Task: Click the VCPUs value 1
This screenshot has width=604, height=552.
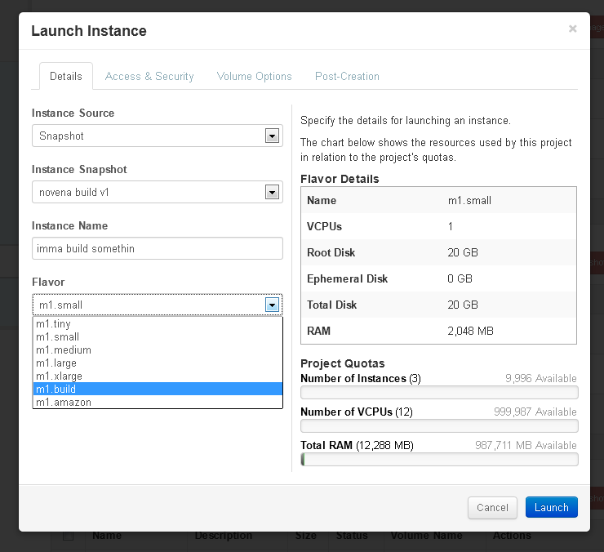Action: [451, 226]
